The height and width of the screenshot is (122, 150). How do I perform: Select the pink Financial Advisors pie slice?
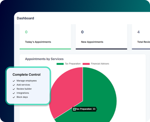coord(67,91)
